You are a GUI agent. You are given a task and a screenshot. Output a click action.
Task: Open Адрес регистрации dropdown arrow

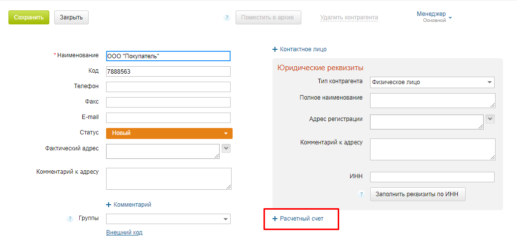coord(490,119)
